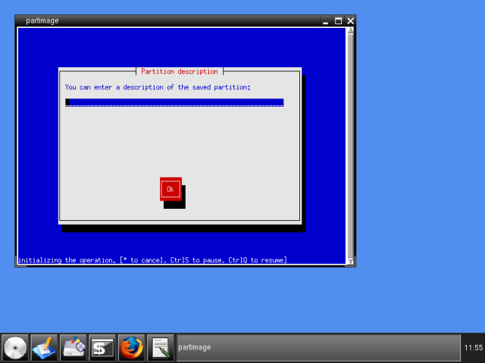Screen dimensions: 485x363
Task: Select the partimage taskbar entry
Action: (x=318, y=348)
